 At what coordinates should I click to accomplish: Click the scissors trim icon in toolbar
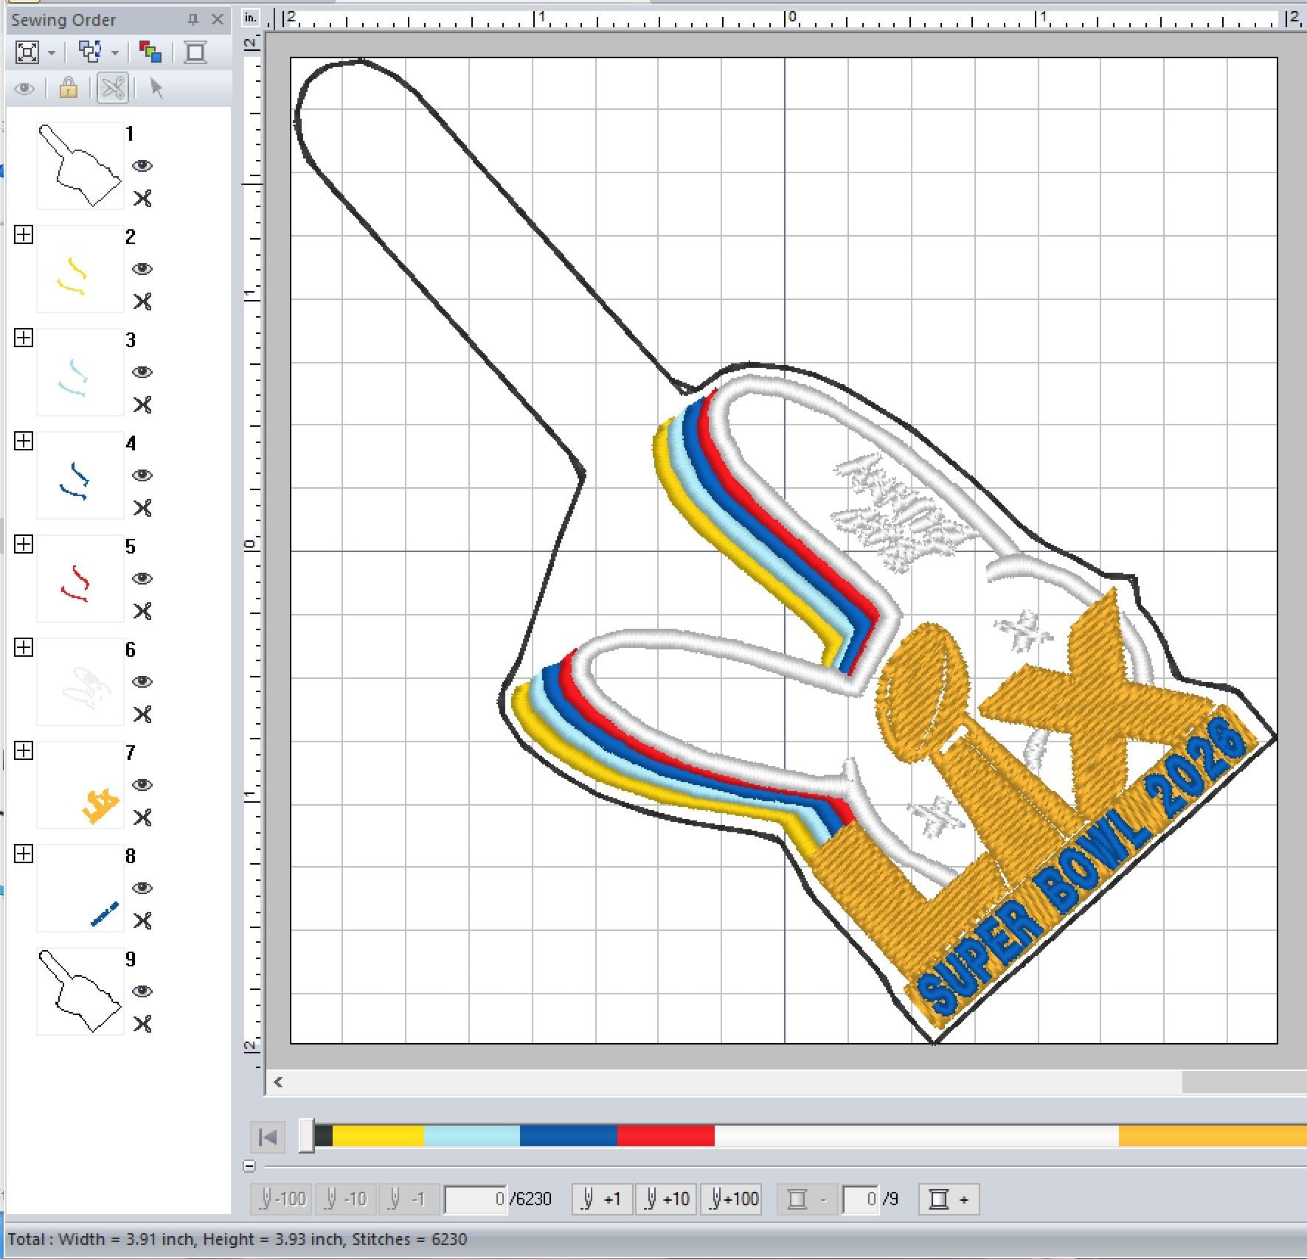coord(113,88)
